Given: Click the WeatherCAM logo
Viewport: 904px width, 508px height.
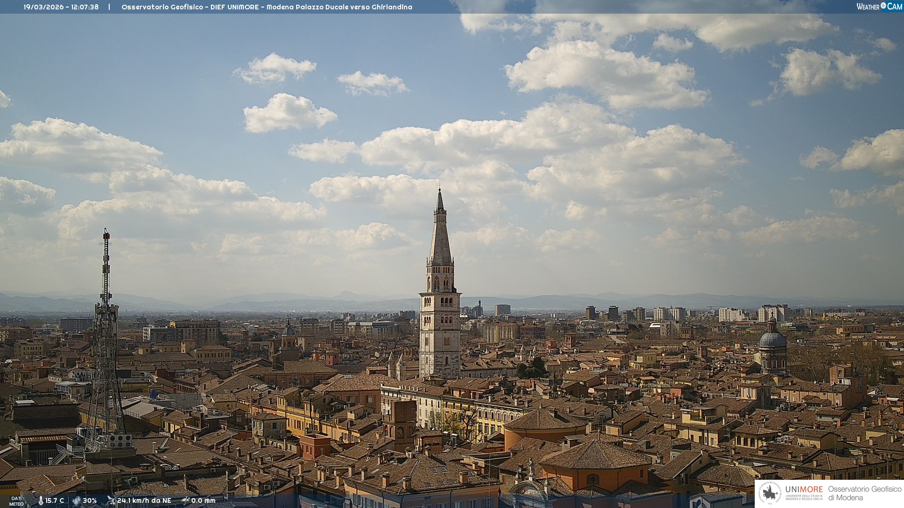Looking at the screenshot, I should point(879,7).
